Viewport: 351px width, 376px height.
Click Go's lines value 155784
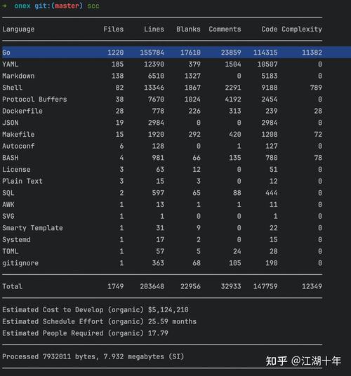[152, 53]
